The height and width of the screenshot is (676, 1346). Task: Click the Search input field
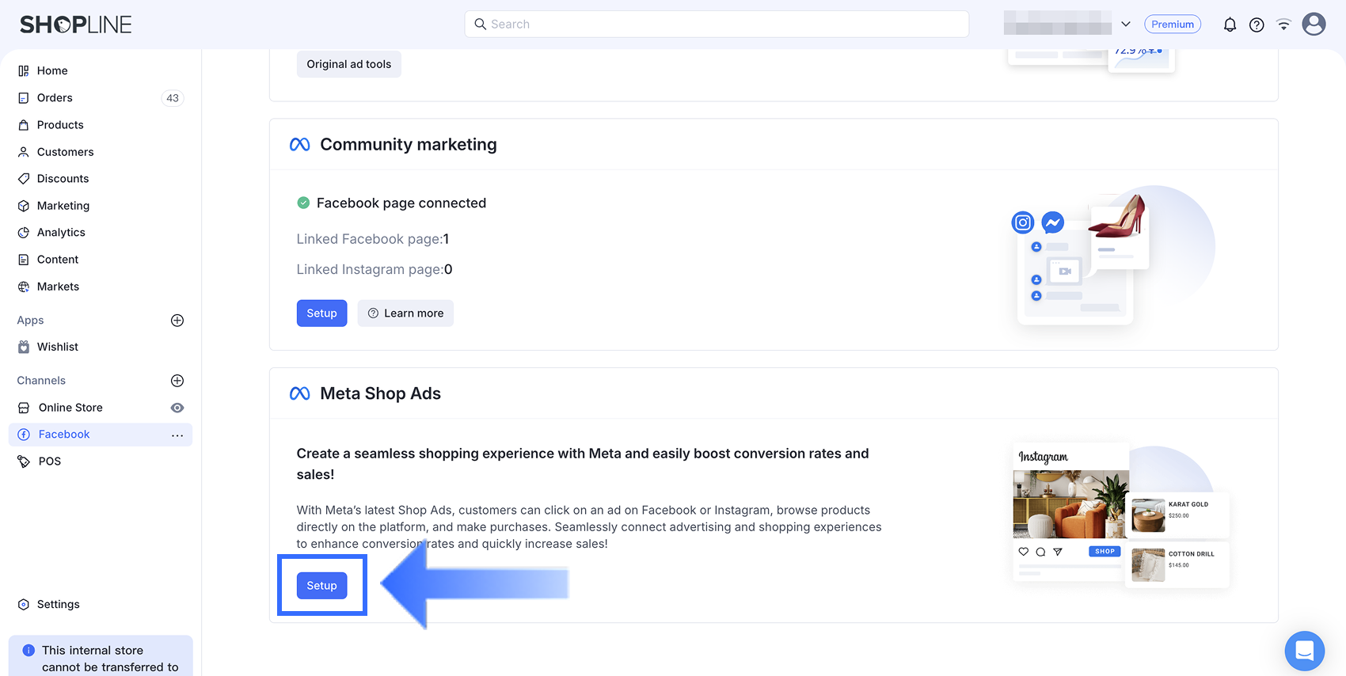tap(717, 25)
